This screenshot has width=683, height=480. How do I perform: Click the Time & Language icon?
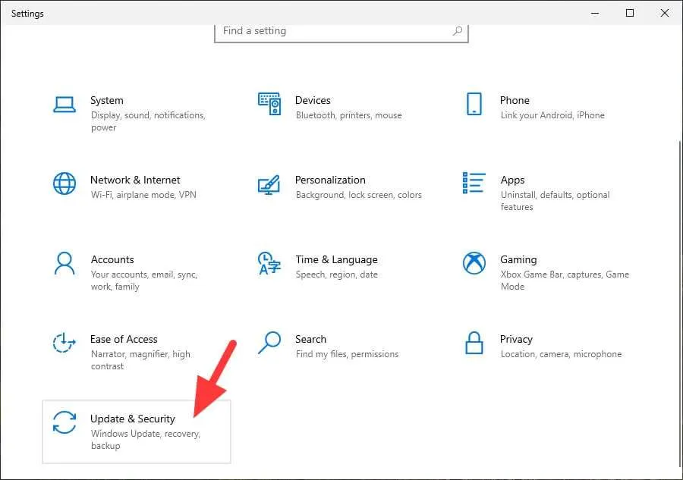269,263
